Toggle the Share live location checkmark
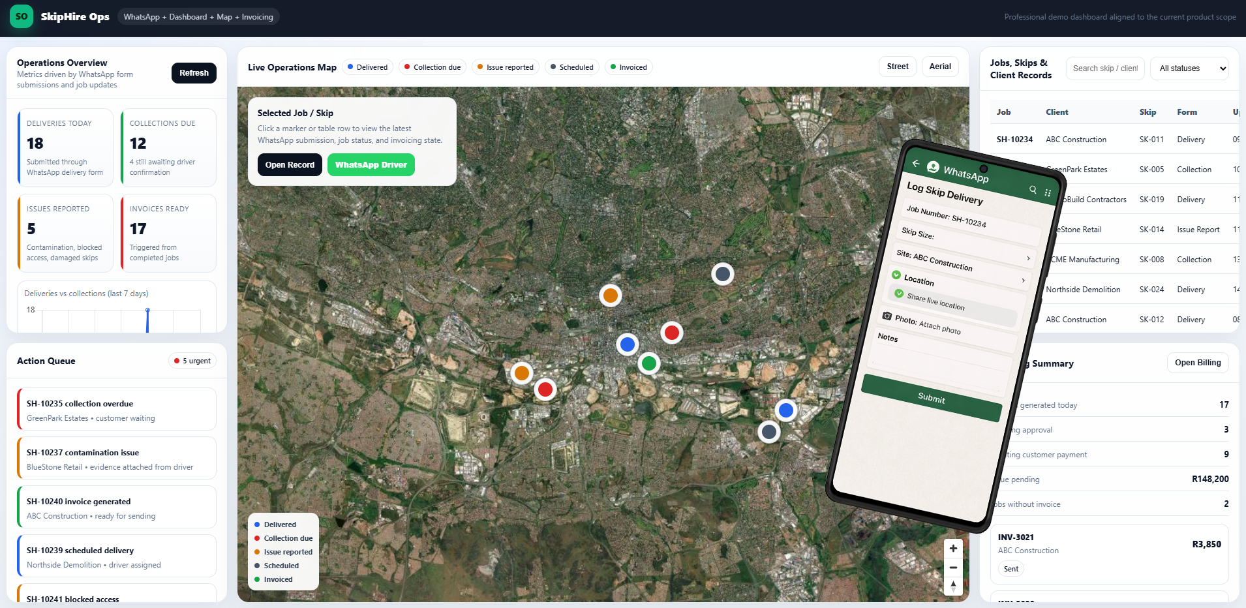 pyautogui.click(x=899, y=294)
